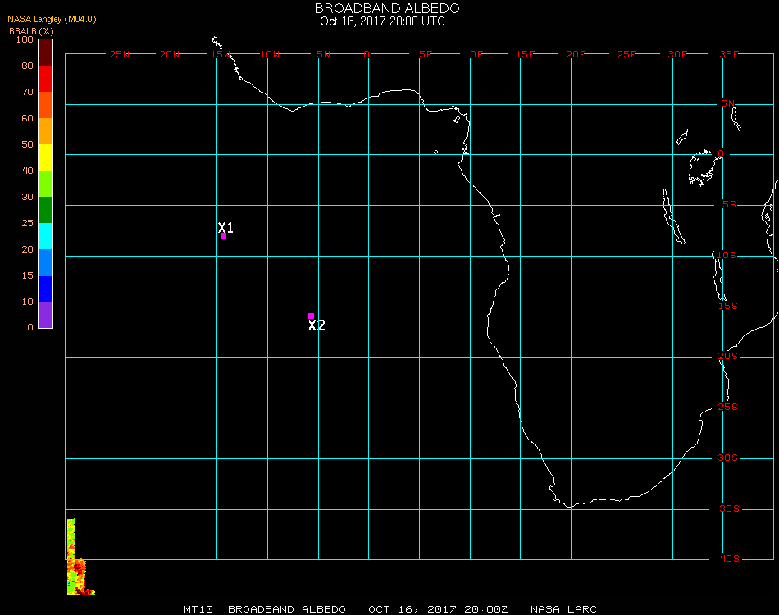Screen dimensions: 779x615
Task: Click the 5S latitude label
Action: tap(729, 205)
